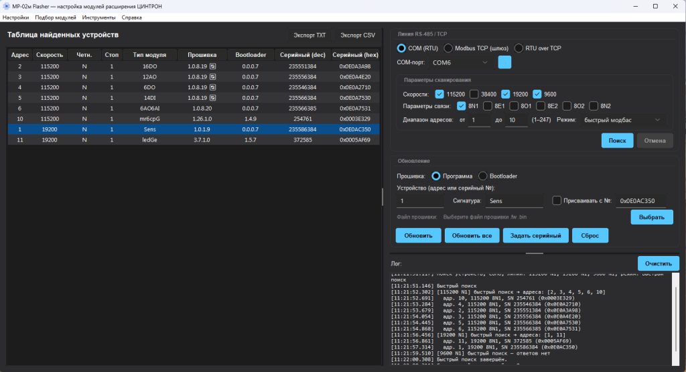Click firmware update icon in 14DI row
Viewport: 686px width, 372px height.
coord(212,98)
